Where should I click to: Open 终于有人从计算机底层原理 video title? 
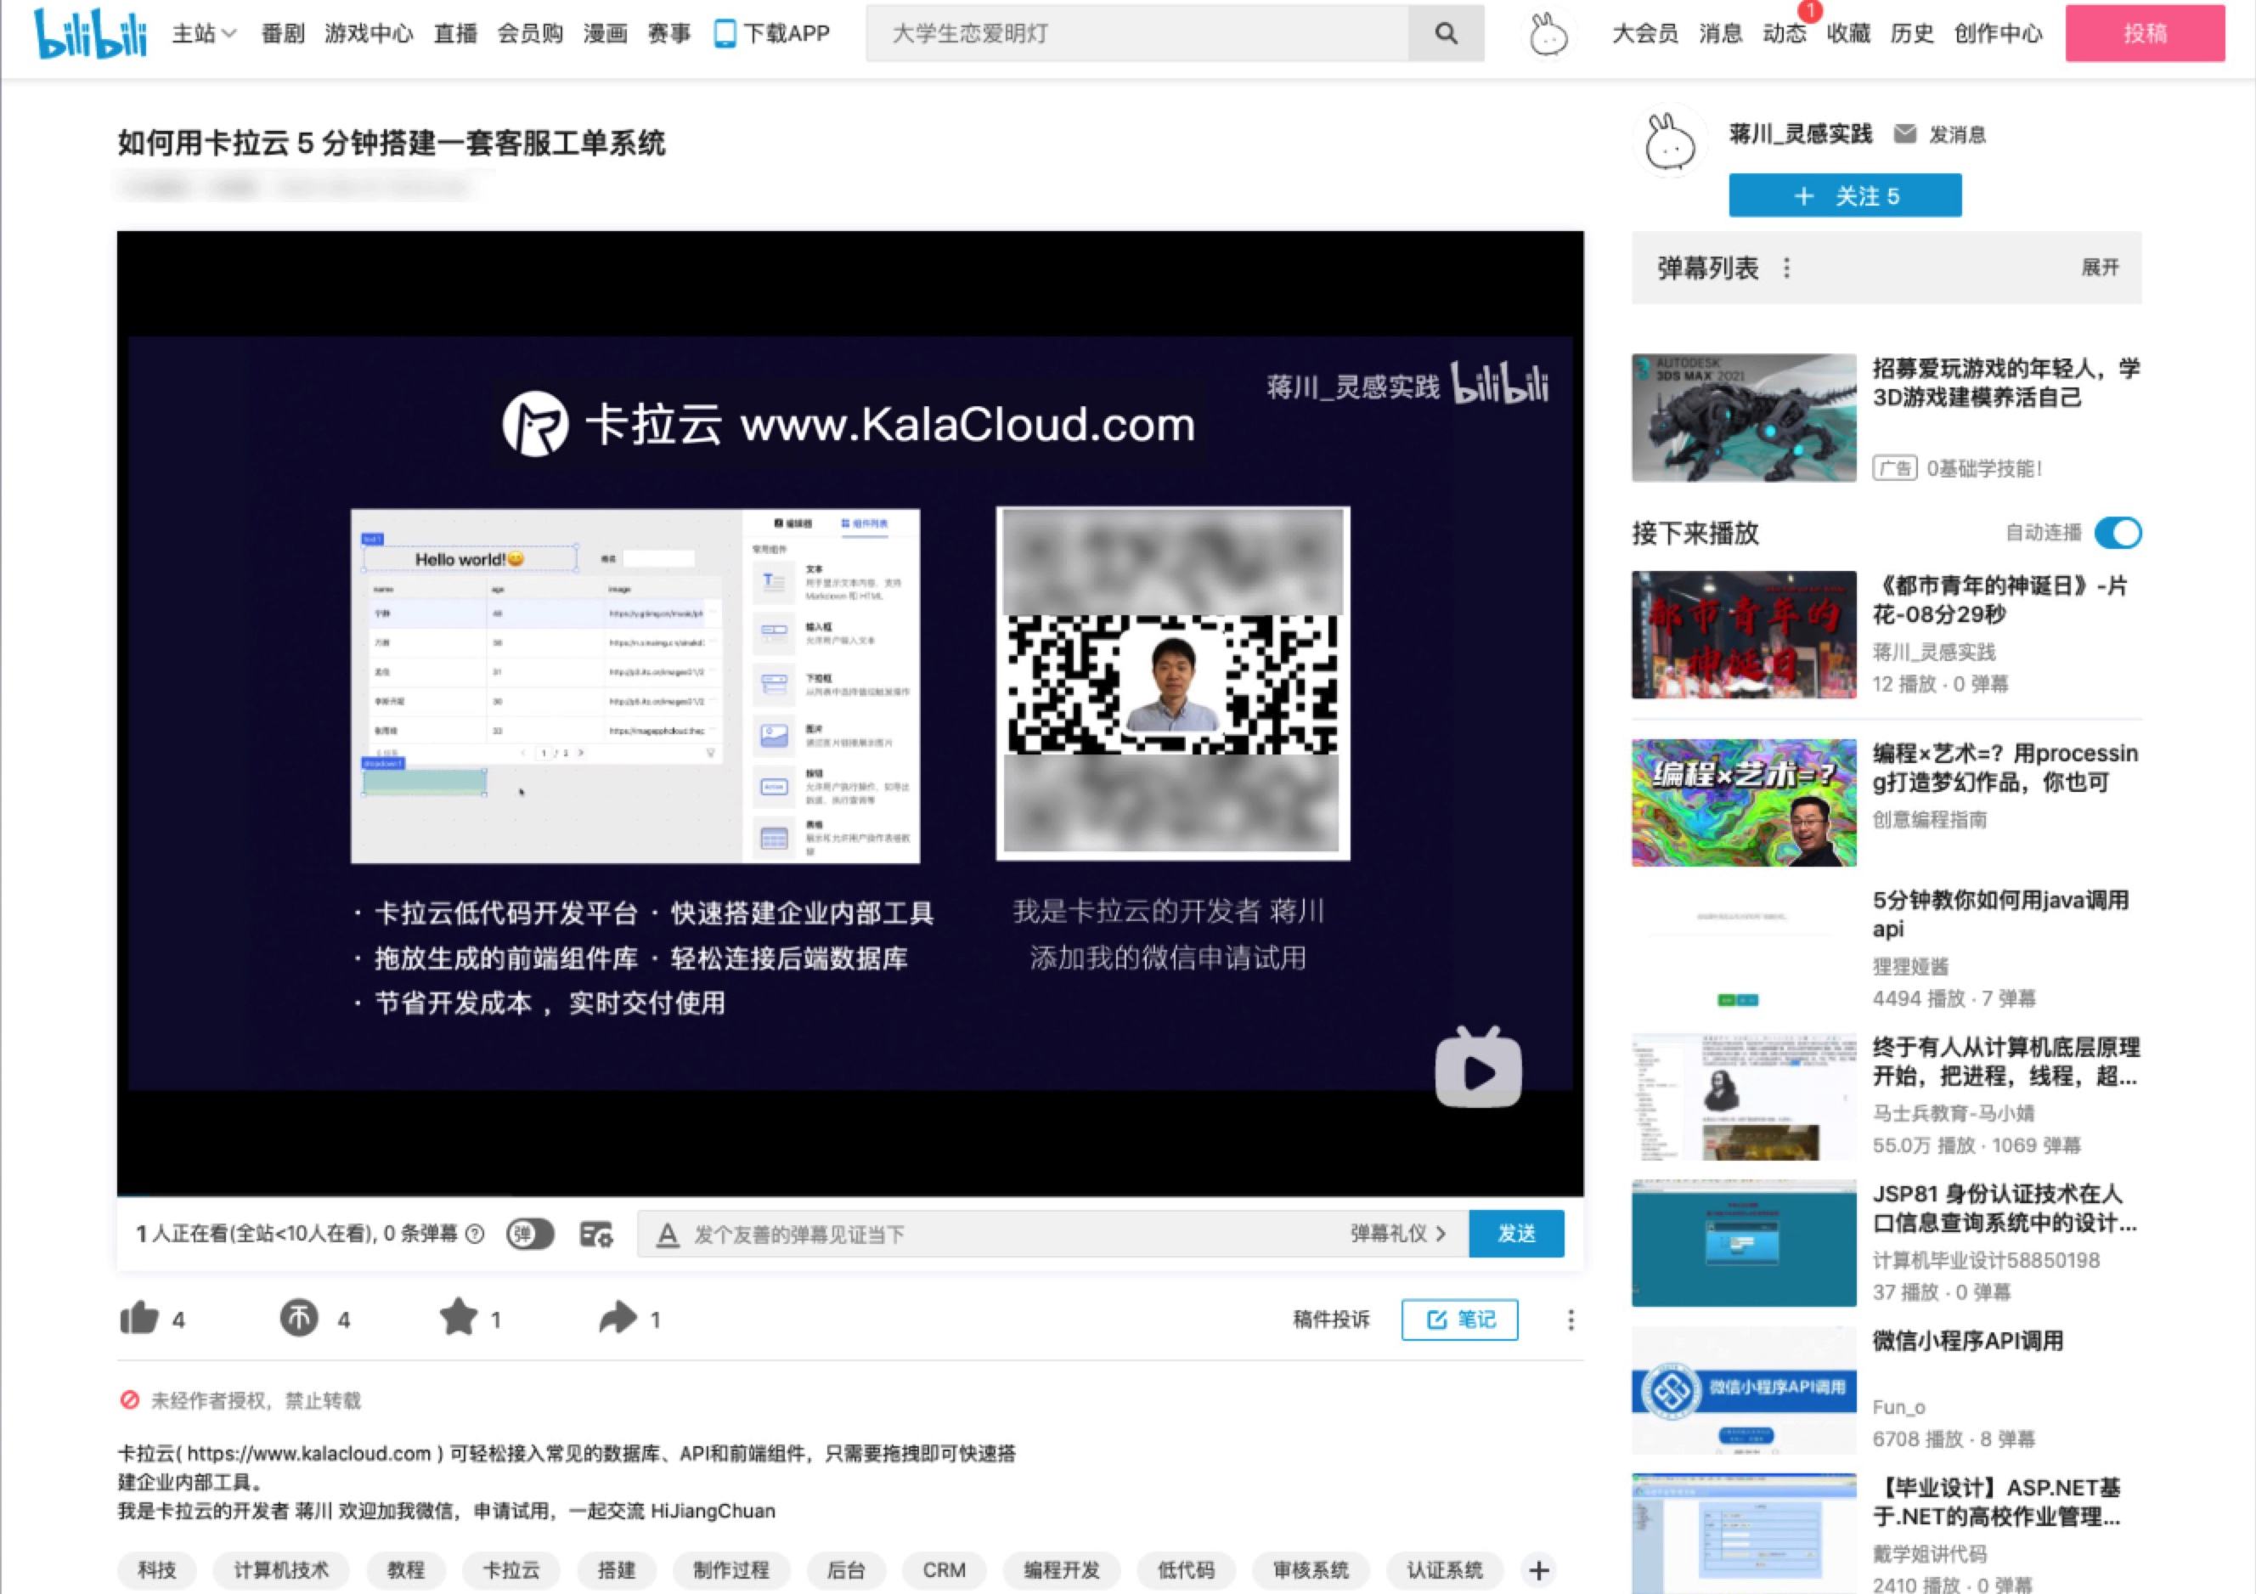click(2005, 1061)
